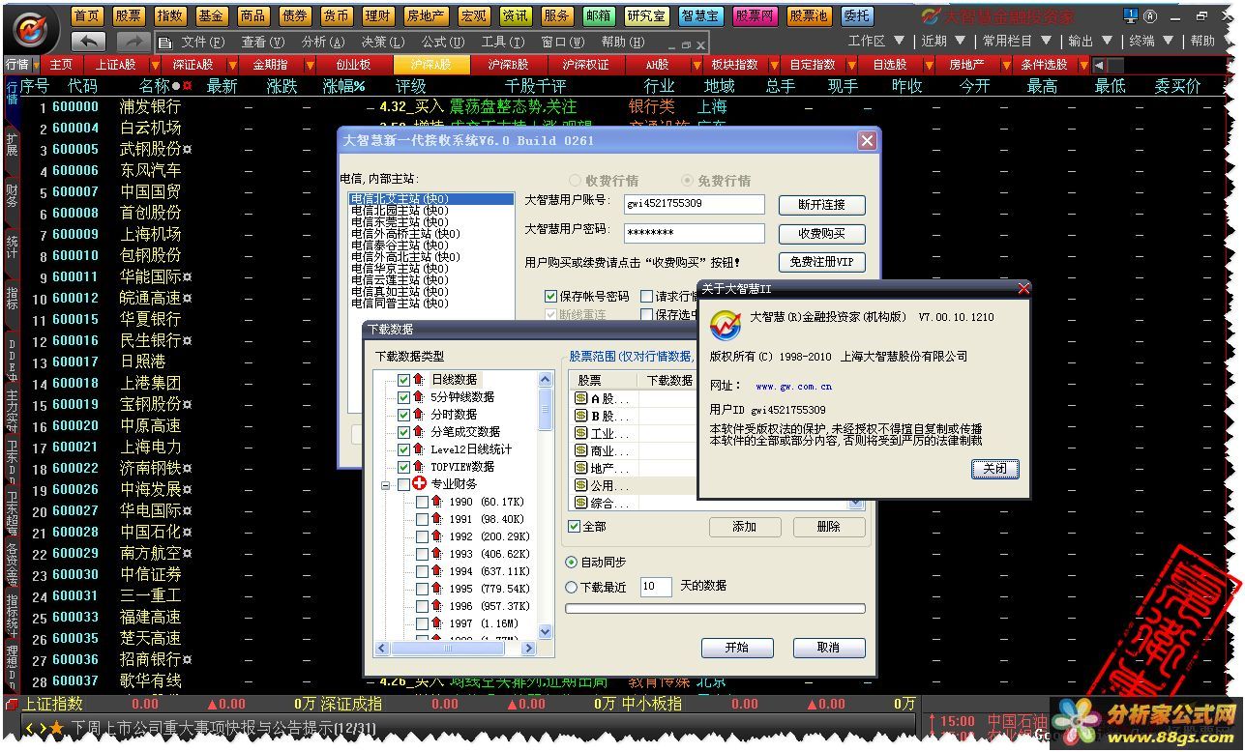Click the data type tree's vertical scrollbar
The height and width of the screenshot is (752, 1245).
click(x=546, y=504)
